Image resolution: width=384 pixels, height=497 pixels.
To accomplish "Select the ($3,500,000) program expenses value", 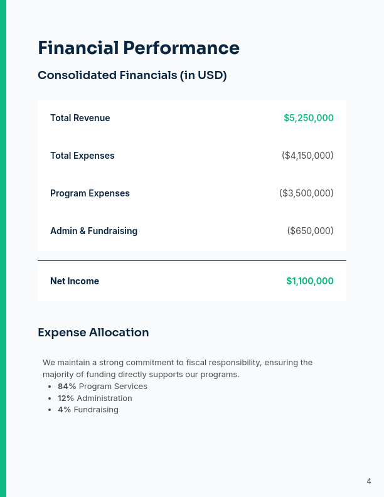I will coord(306,193).
